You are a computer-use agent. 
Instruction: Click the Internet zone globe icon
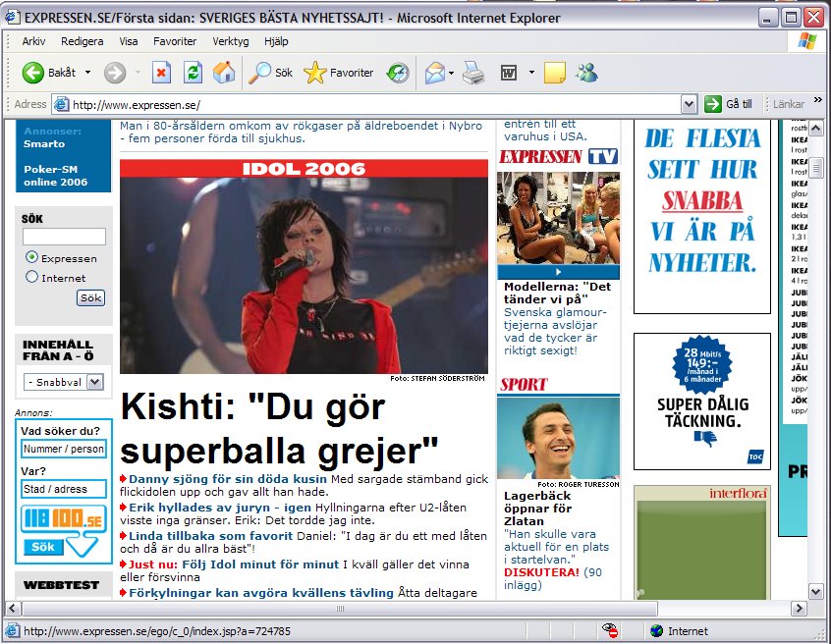point(656,631)
